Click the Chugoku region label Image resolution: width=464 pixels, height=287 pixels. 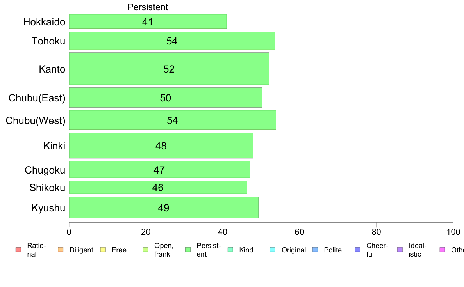pos(45,170)
